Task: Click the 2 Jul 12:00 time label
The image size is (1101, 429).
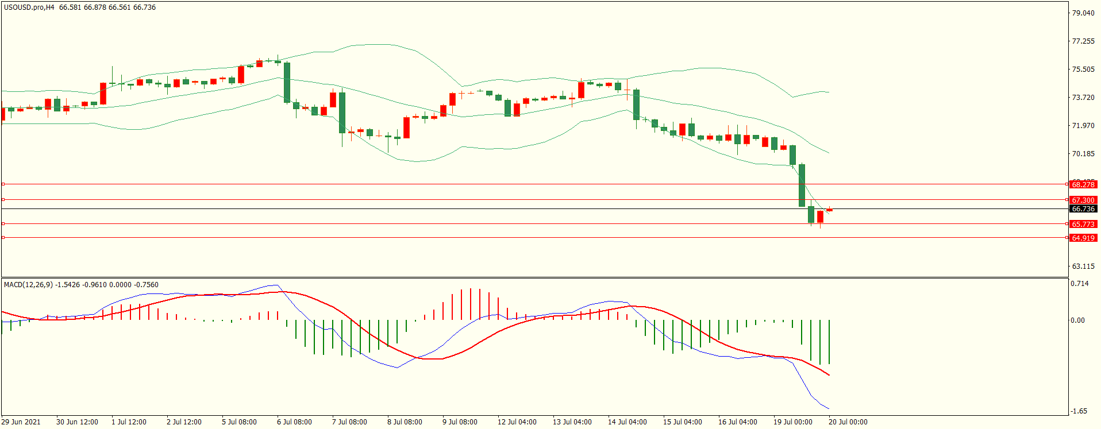Action: 184,422
